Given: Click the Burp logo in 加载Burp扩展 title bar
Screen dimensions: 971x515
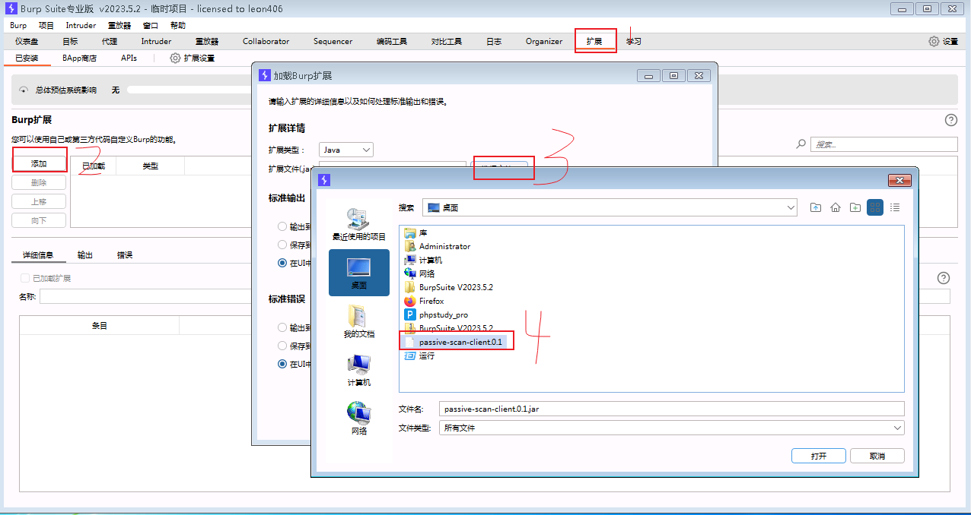Looking at the screenshot, I should tap(265, 75).
